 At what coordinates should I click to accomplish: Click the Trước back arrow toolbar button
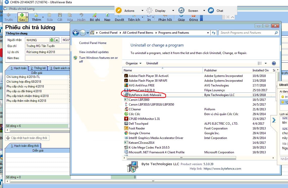pyautogui.click(x=9, y=17)
